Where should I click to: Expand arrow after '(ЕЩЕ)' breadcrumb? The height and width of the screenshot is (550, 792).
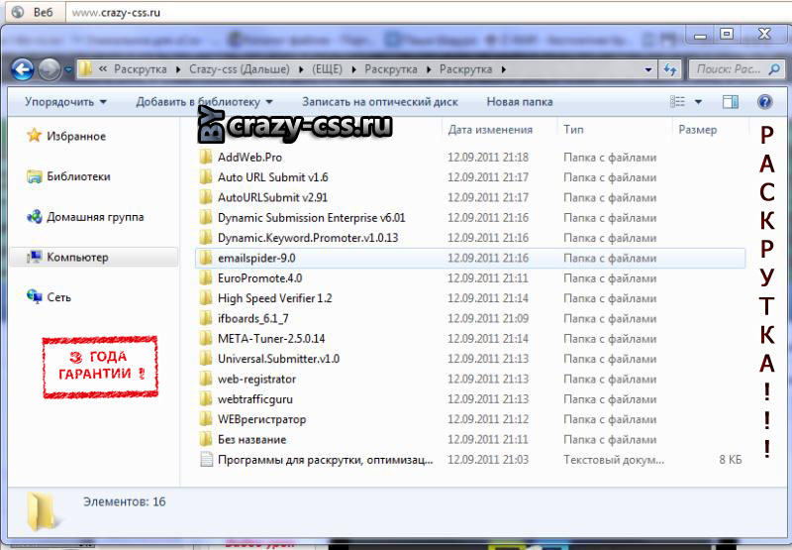click(353, 69)
